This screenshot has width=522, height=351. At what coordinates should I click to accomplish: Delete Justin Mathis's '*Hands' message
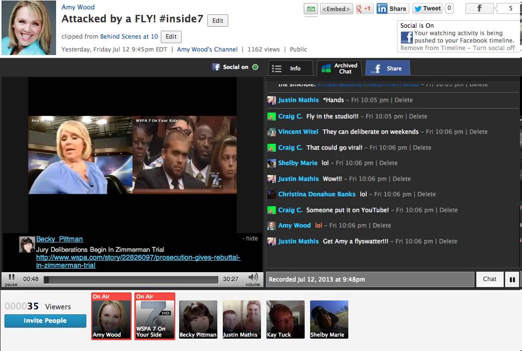pyautogui.click(x=403, y=100)
